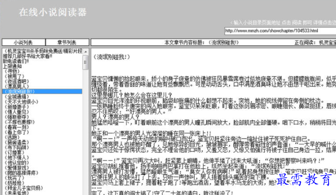Screen dimensions: 336x195
Task: Select the chapter (奶娃娃)
Action: click(x=15, y=183)
